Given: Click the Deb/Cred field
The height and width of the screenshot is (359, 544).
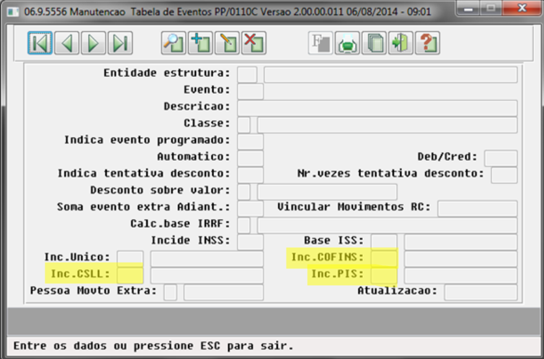Looking at the screenshot, I should (501, 158).
